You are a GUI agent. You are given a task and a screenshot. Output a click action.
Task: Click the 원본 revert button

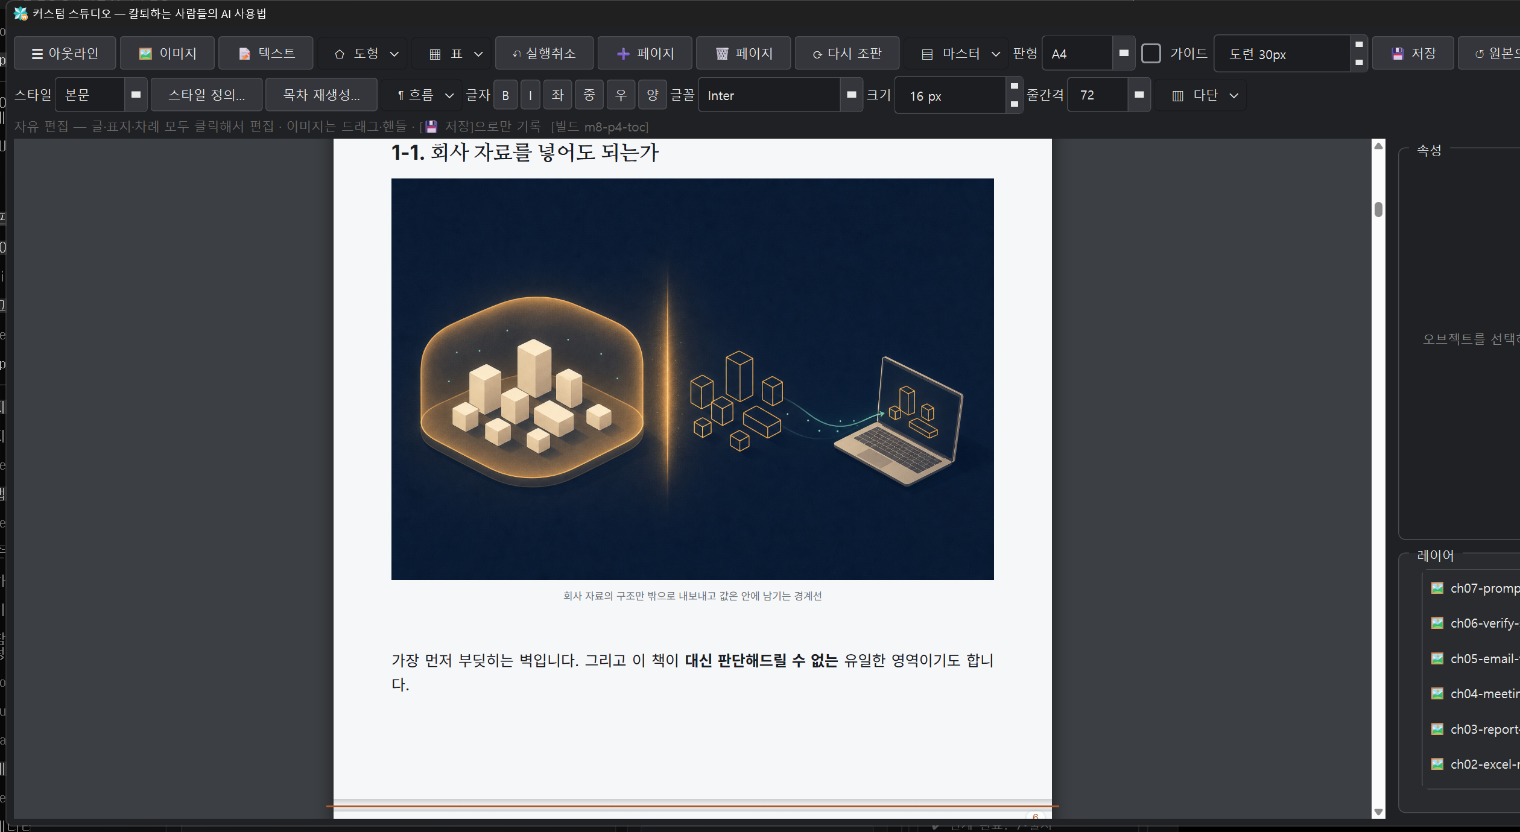click(x=1490, y=54)
